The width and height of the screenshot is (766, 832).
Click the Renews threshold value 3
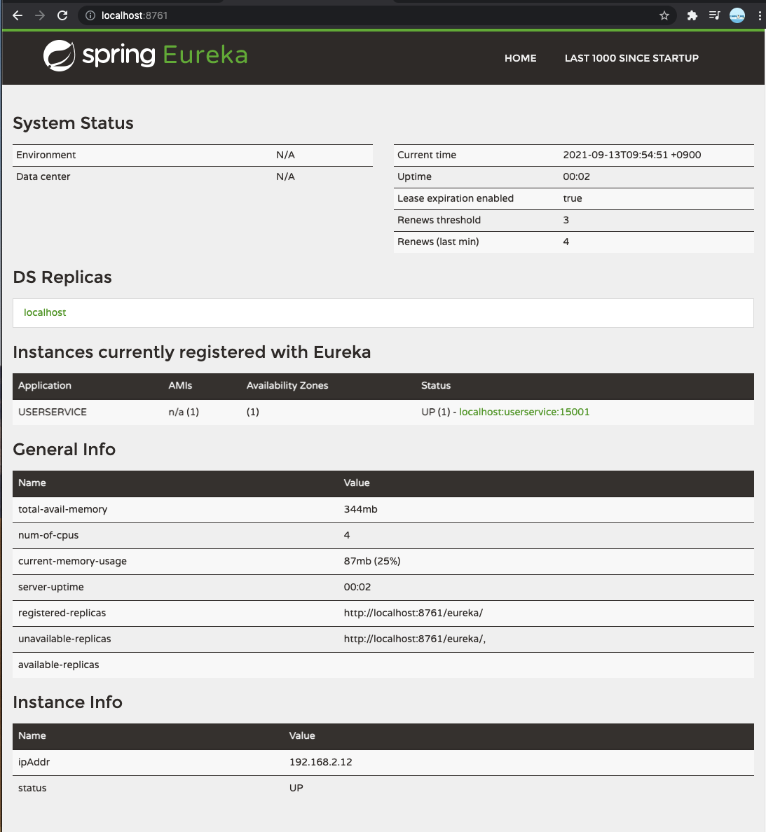pos(566,220)
